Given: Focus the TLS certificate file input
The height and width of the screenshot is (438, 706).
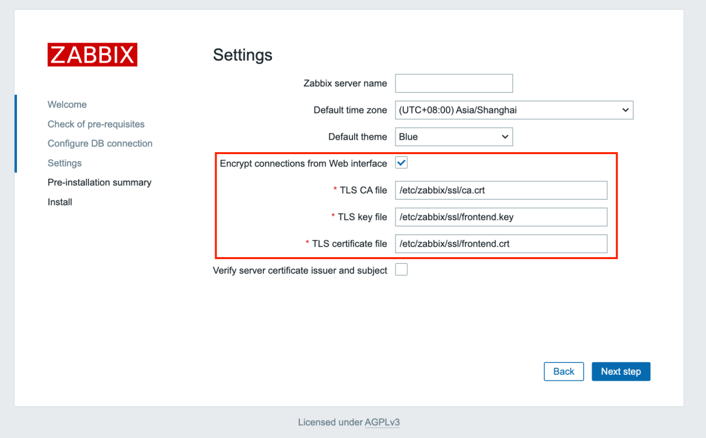Looking at the screenshot, I should coord(501,243).
